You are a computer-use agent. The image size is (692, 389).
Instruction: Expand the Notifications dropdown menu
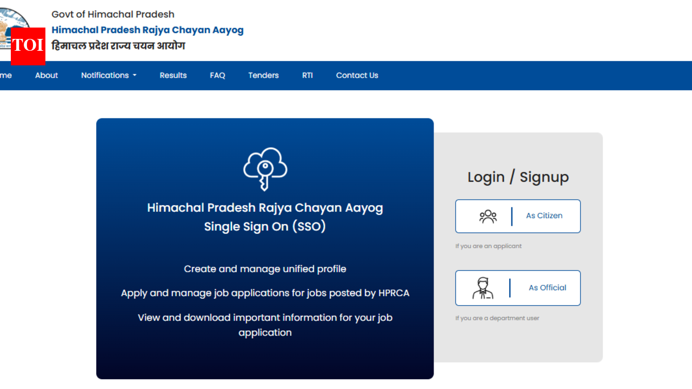point(108,76)
